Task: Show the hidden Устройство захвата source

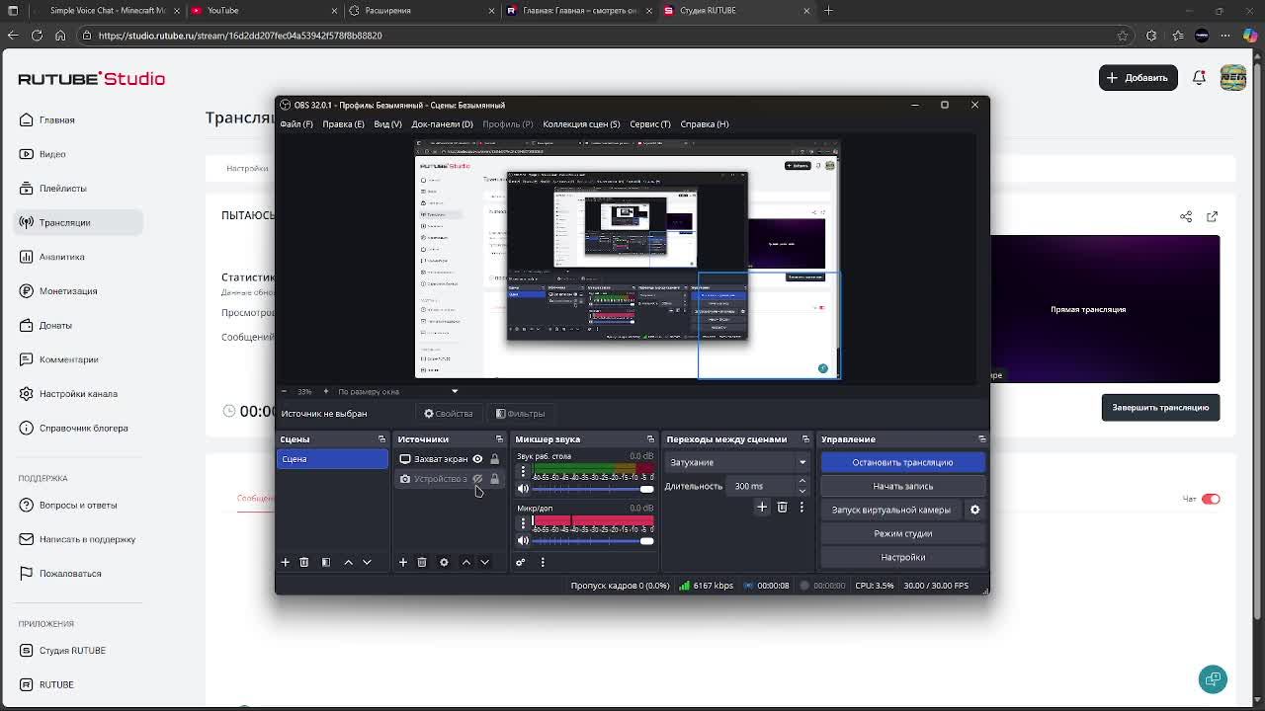Action: [x=477, y=479]
